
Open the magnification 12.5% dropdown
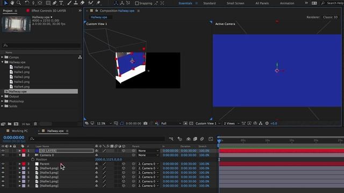coord(104,123)
